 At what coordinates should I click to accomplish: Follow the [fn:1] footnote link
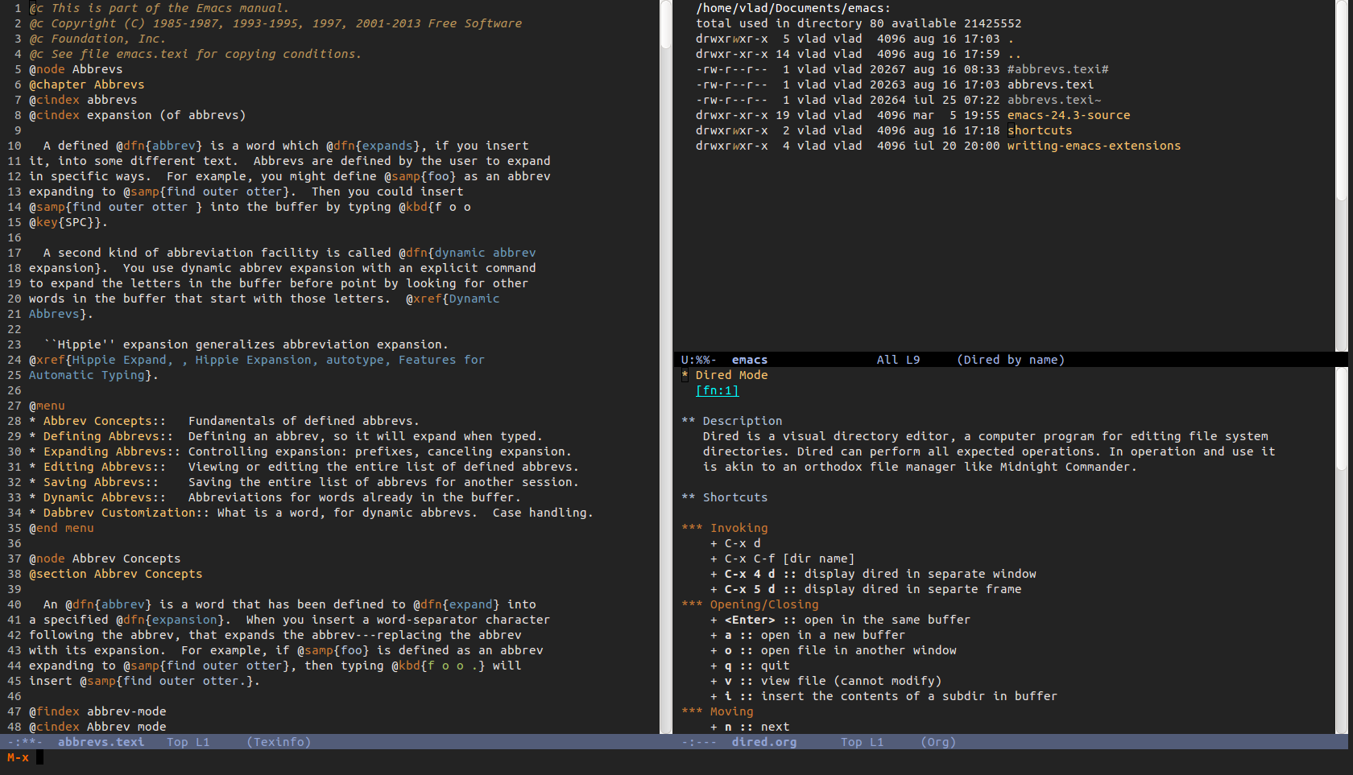[717, 390]
